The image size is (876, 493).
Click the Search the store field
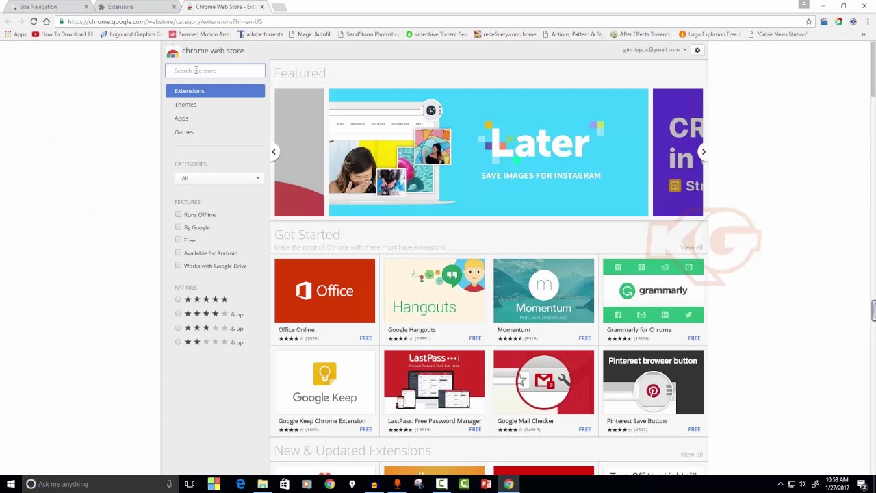point(215,71)
